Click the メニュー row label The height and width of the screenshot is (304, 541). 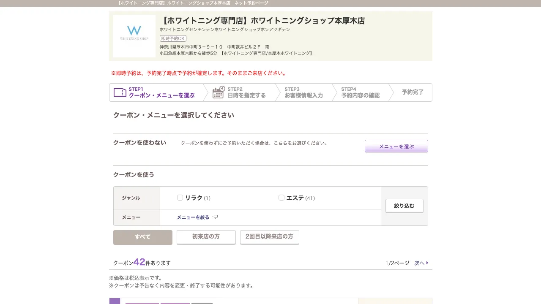(x=131, y=217)
